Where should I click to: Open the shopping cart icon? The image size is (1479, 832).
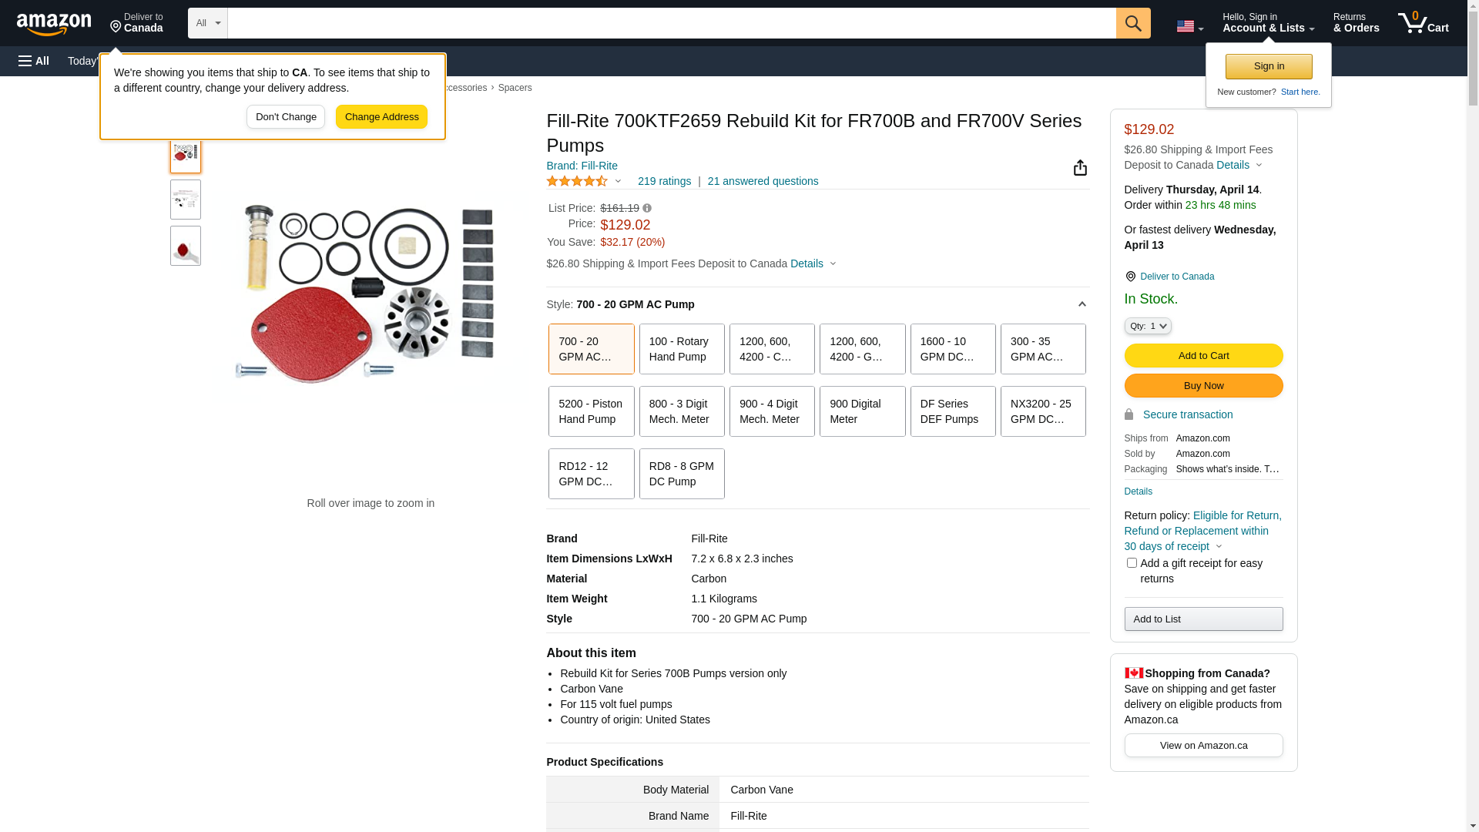[x=1422, y=23]
